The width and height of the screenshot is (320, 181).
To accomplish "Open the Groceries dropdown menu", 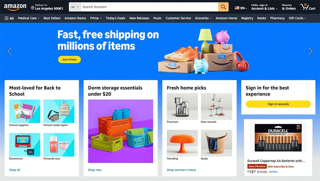I will coord(203,18).
